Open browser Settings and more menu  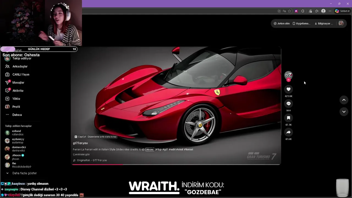pyautogui.click(x=330, y=11)
